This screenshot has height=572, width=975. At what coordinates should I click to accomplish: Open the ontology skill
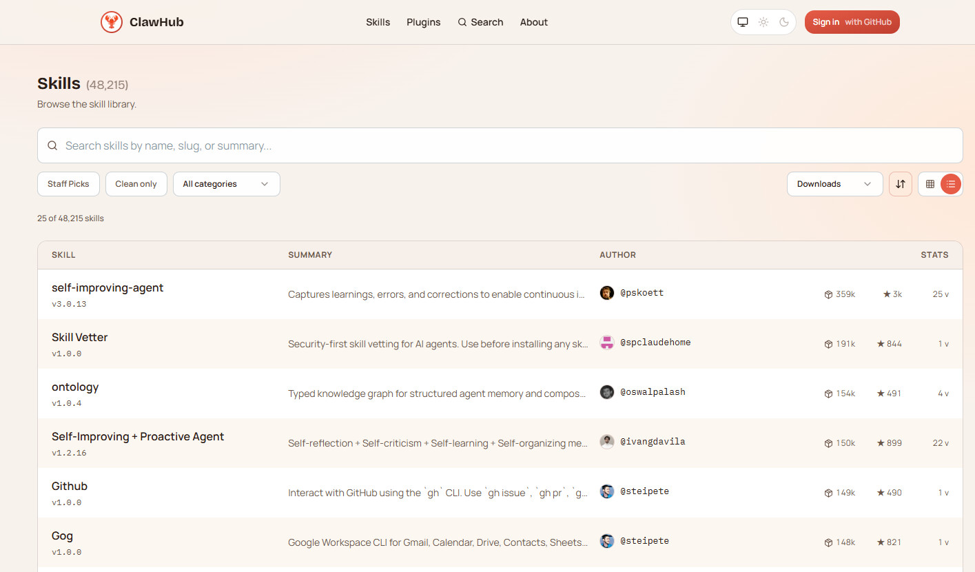point(75,387)
